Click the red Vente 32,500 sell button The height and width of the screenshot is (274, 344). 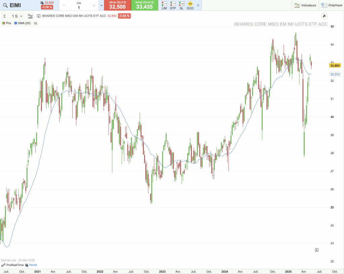point(117,5)
